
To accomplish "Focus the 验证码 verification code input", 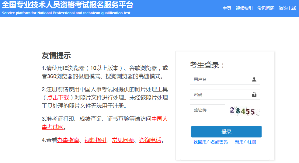I will [207, 110].
